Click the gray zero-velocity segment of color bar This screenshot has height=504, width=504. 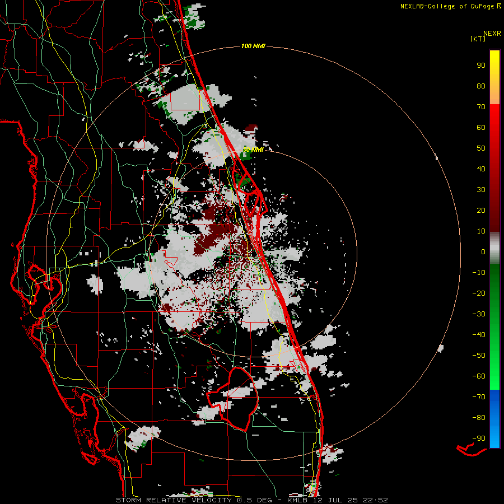pyautogui.click(x=494, y=248)
